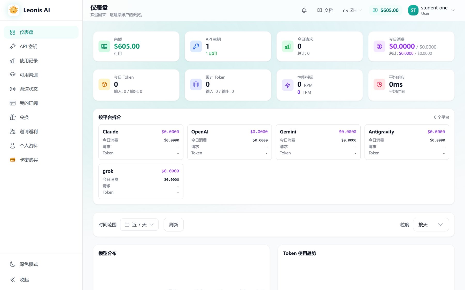
Task: Expand student-one user menu chevron
Action: tap(453, 10)
